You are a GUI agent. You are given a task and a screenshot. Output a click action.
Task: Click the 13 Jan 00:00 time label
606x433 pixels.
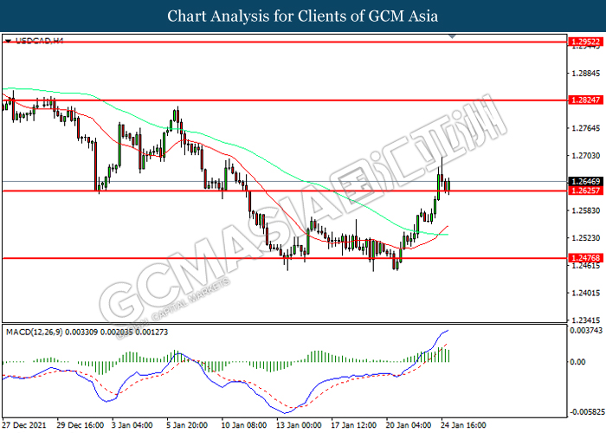coord(299,425)
